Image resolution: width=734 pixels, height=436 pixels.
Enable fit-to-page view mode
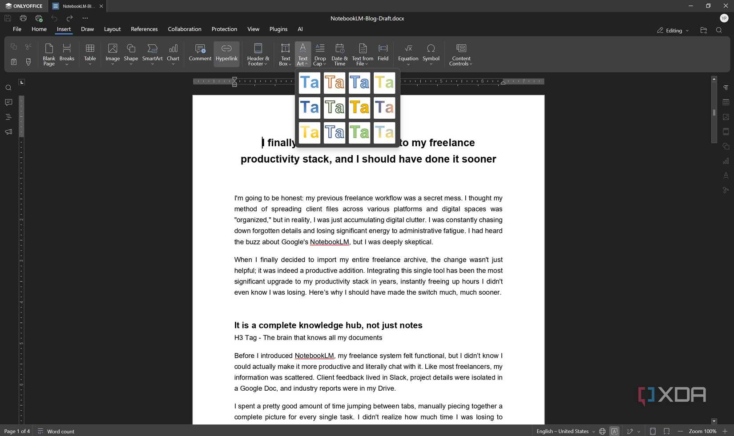click(x=653, y=431)
